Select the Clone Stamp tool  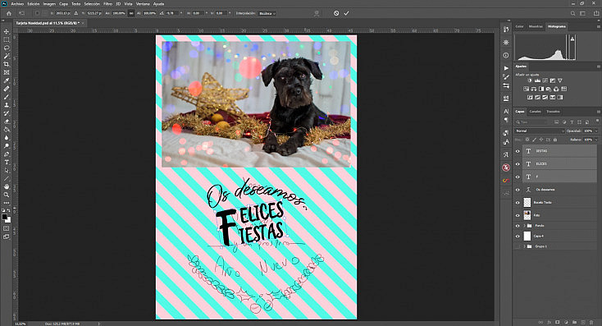7,105
